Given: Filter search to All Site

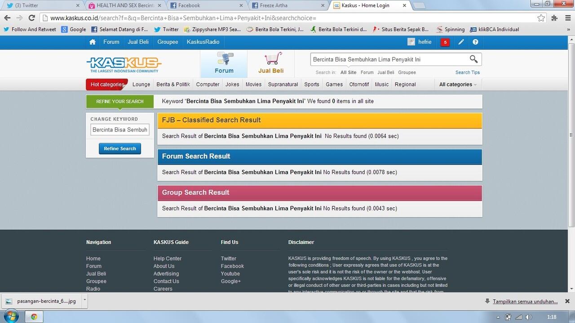Looking at the screenshot, I should click(x=348, y=72).
